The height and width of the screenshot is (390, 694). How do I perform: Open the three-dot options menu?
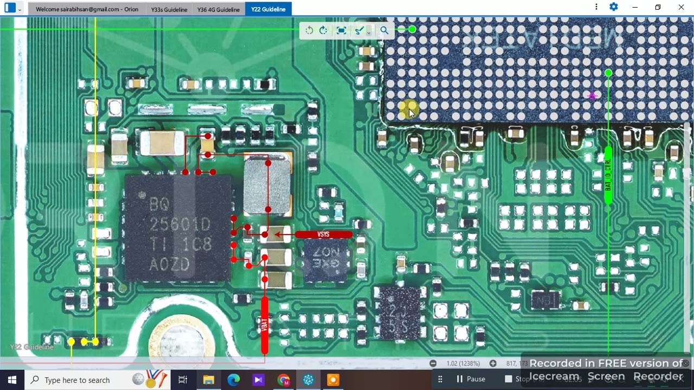pos(596,7)
